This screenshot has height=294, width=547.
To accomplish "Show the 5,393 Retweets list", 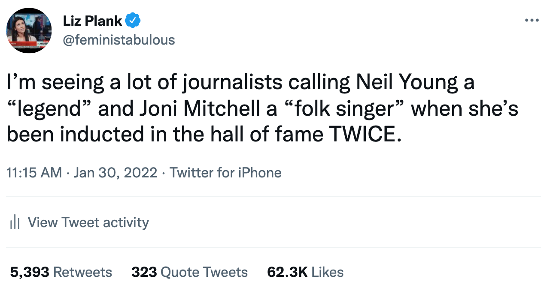I will [x=61, y=272].
